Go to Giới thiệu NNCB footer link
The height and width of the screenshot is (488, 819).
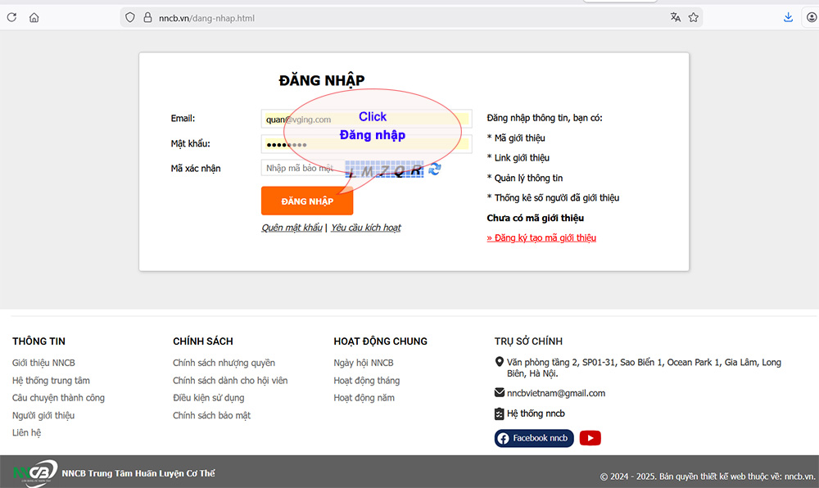(43, 363)
